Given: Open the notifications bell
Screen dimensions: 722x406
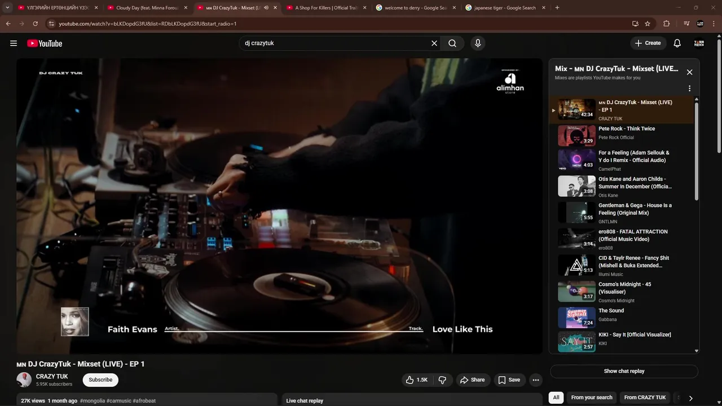Looking at the screenshot, I should (x=677, y=43).
